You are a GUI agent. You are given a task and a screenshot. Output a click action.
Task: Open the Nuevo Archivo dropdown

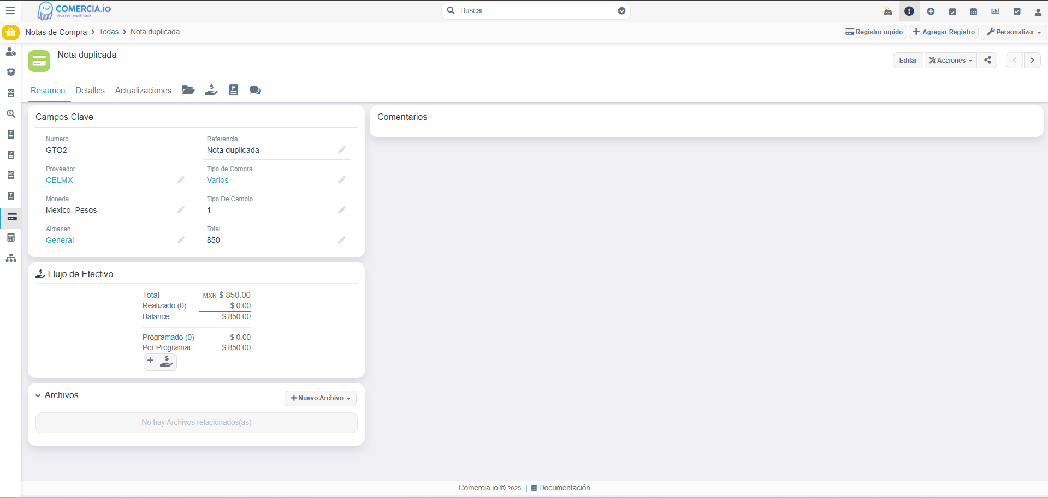tap(321, 398)
